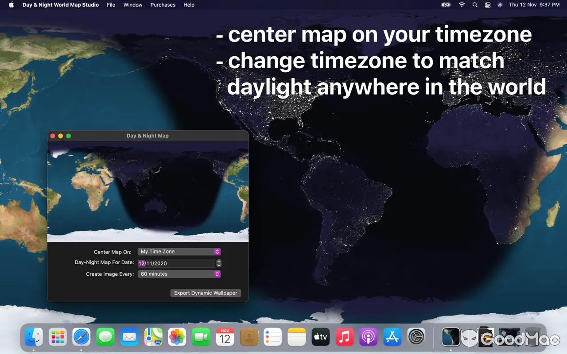Click the battery status icon

pos(446,5)
